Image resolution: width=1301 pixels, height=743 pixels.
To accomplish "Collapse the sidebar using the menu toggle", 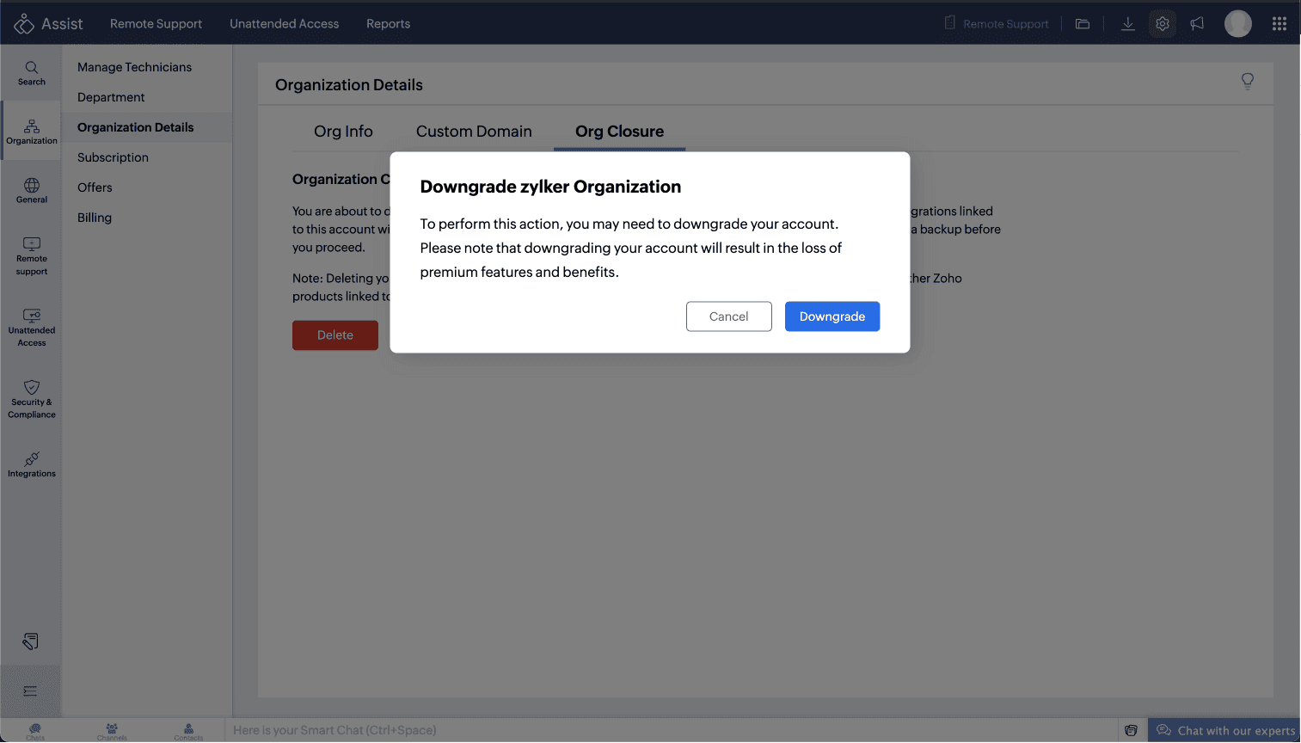I will coord(30,691).
